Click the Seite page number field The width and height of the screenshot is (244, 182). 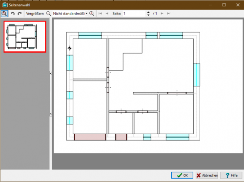click(134, 14)
